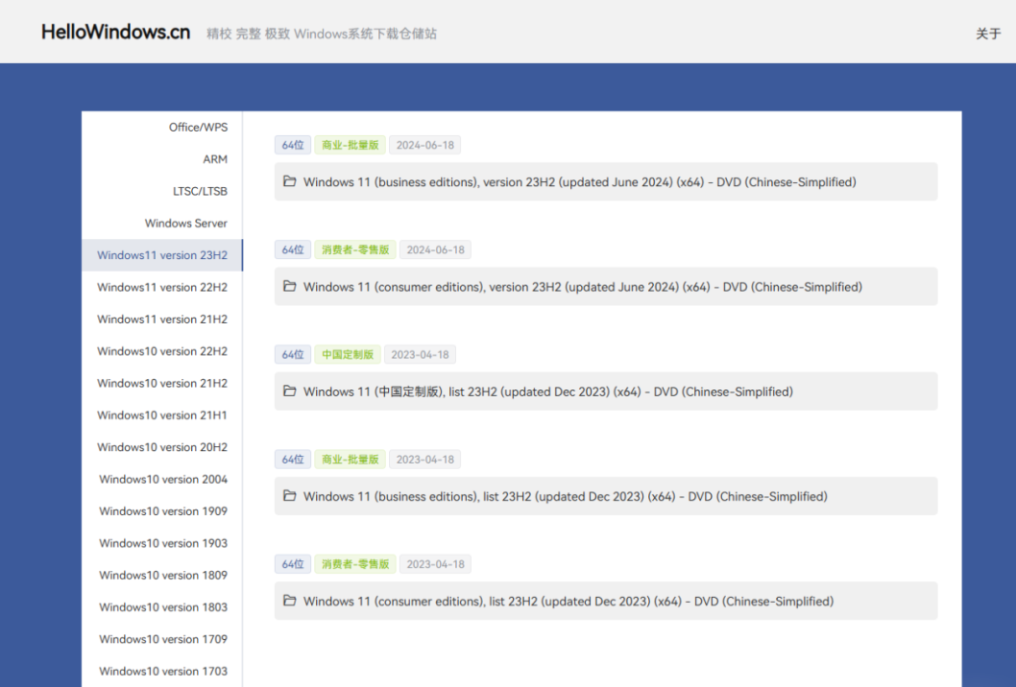Open the 关于 page link
Screen dimensions: 1016x687
tap(988, 34)
